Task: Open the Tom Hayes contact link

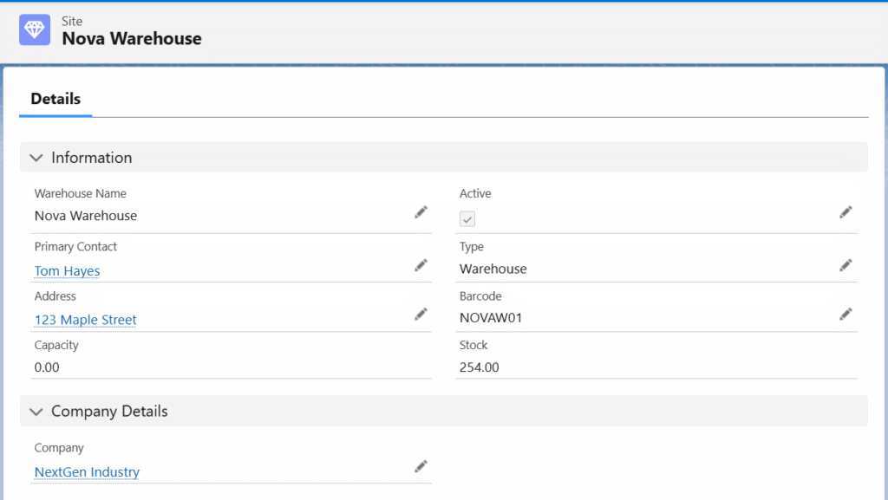Action: click(67, 271)
